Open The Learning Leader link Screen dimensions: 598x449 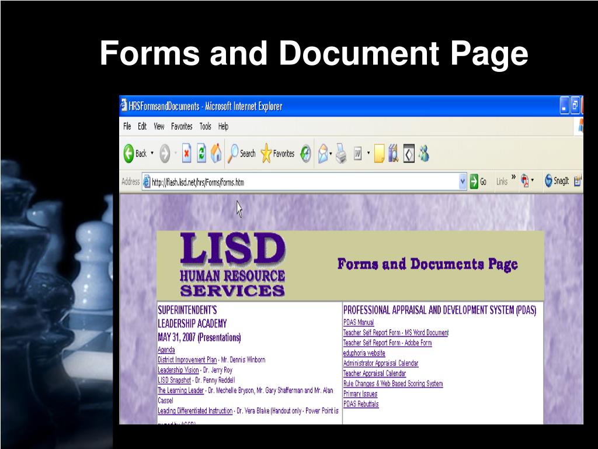(x=181, y=391)
